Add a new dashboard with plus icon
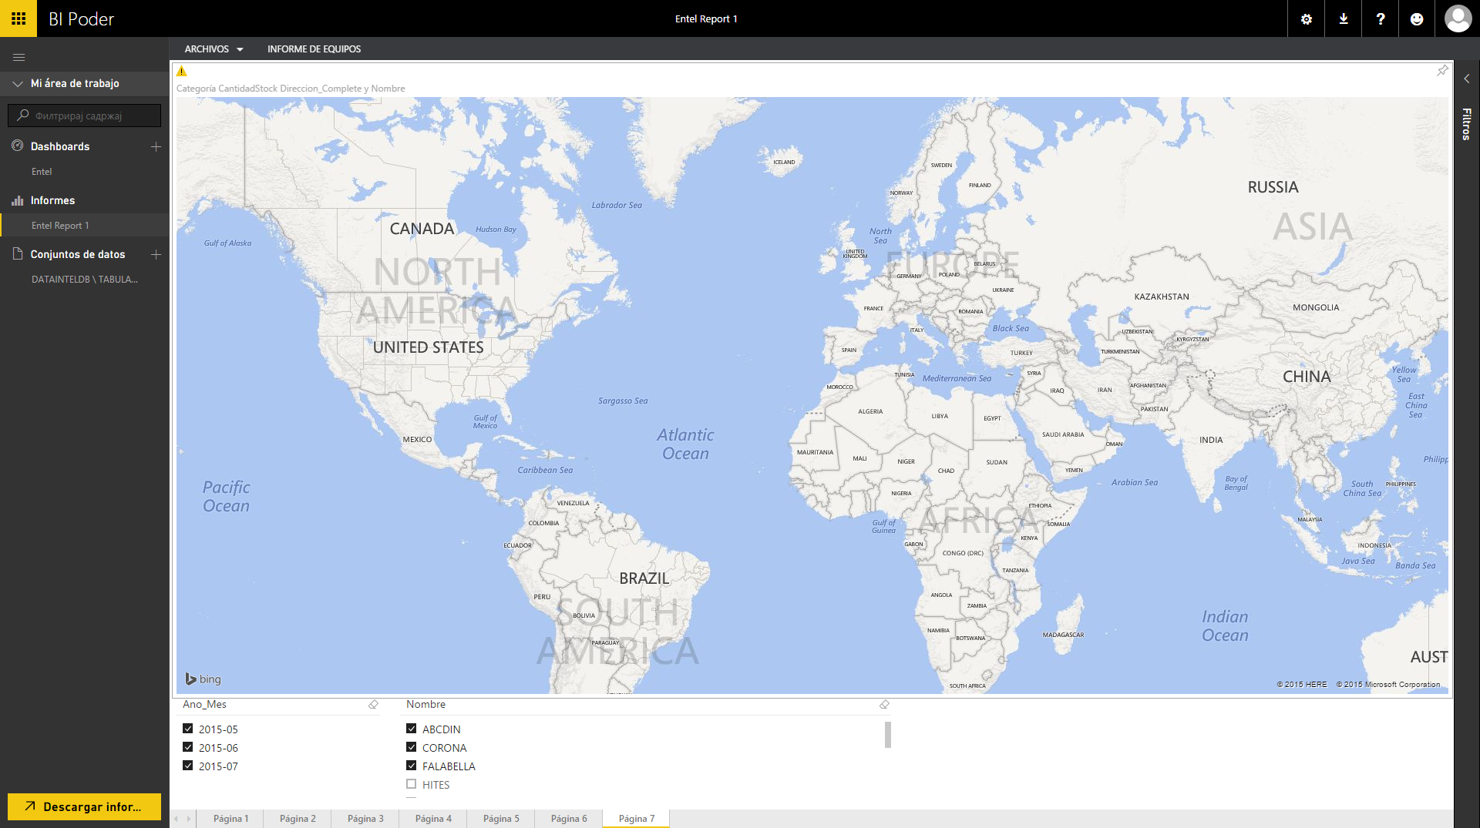This screenshot has width=1480, height=828. point(156,146)
